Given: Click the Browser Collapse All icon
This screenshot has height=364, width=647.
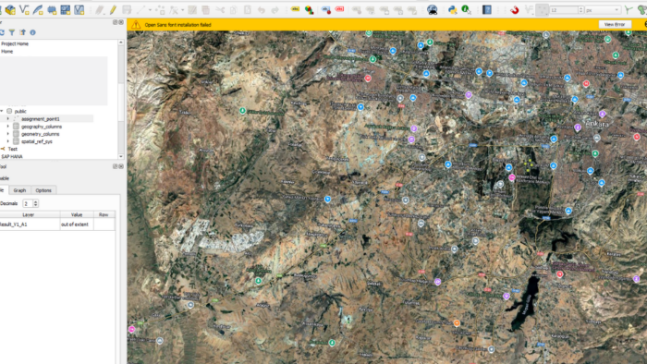Looking at the screenshot, I should coord(22,32).
